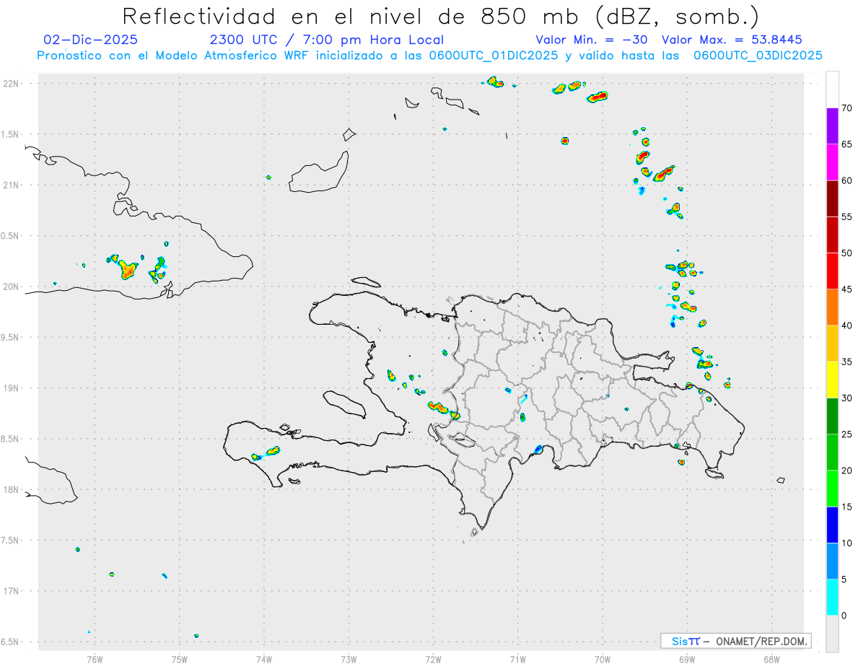Click the longitude label "75W"
Image resolution: width=866 pixels, height=669 pixels.
click(x=179, y=659)
